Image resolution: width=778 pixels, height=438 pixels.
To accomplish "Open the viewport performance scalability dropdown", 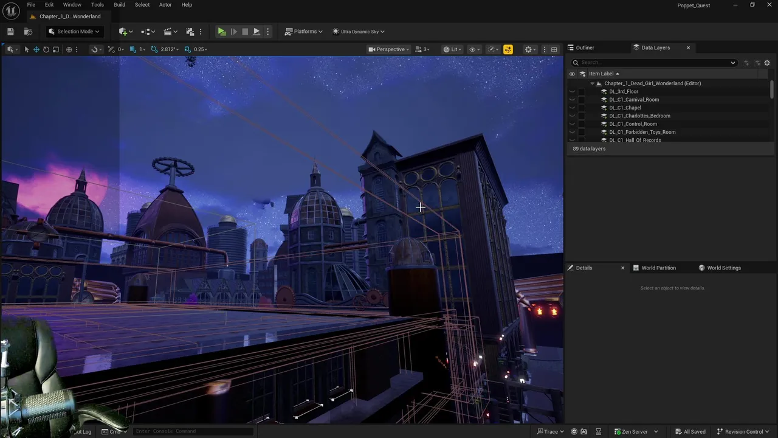I will pyautogui.click(x=492, y=49).
